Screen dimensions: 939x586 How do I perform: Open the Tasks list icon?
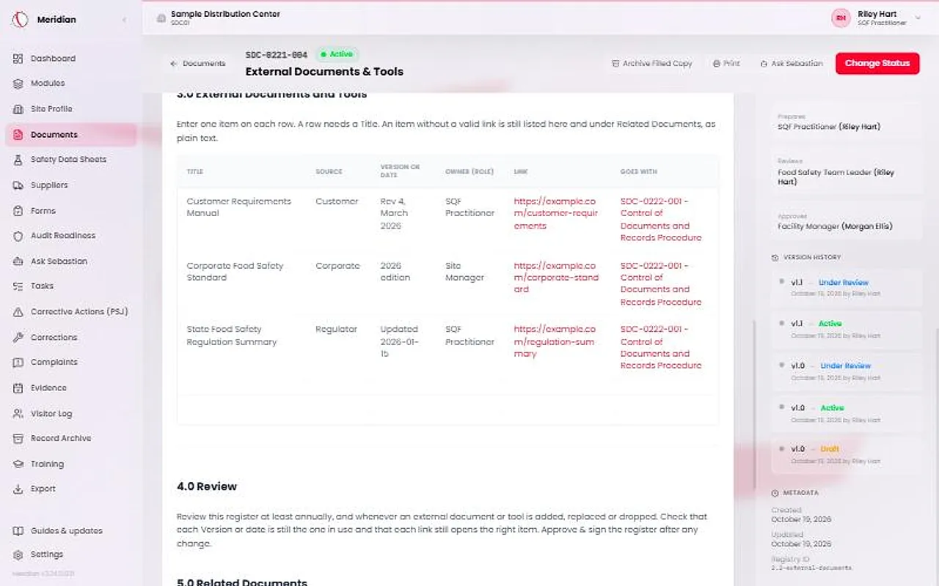click(x=18, y=286)
